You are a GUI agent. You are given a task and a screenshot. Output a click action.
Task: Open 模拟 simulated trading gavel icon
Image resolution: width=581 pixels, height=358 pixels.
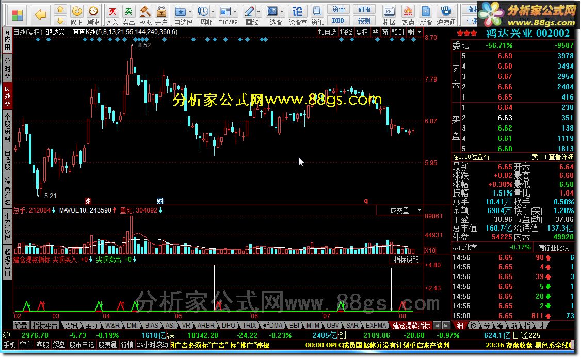click(146, 11)
